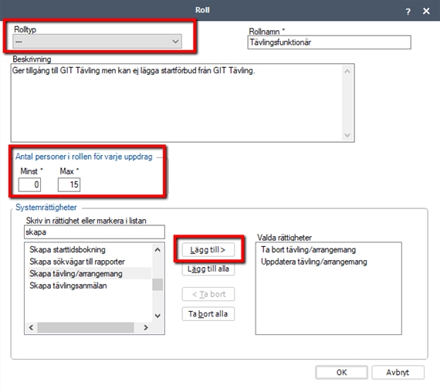Screen dimensions: 440x392
Task: Click the description scrollbar up arrow
Action: click(x=347, y=71)
